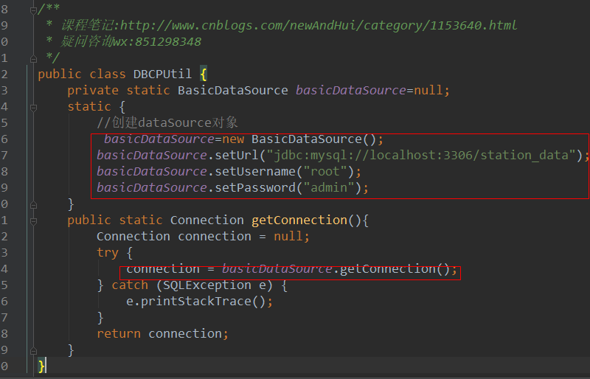Click the setPassword method call

coord(255,187)
